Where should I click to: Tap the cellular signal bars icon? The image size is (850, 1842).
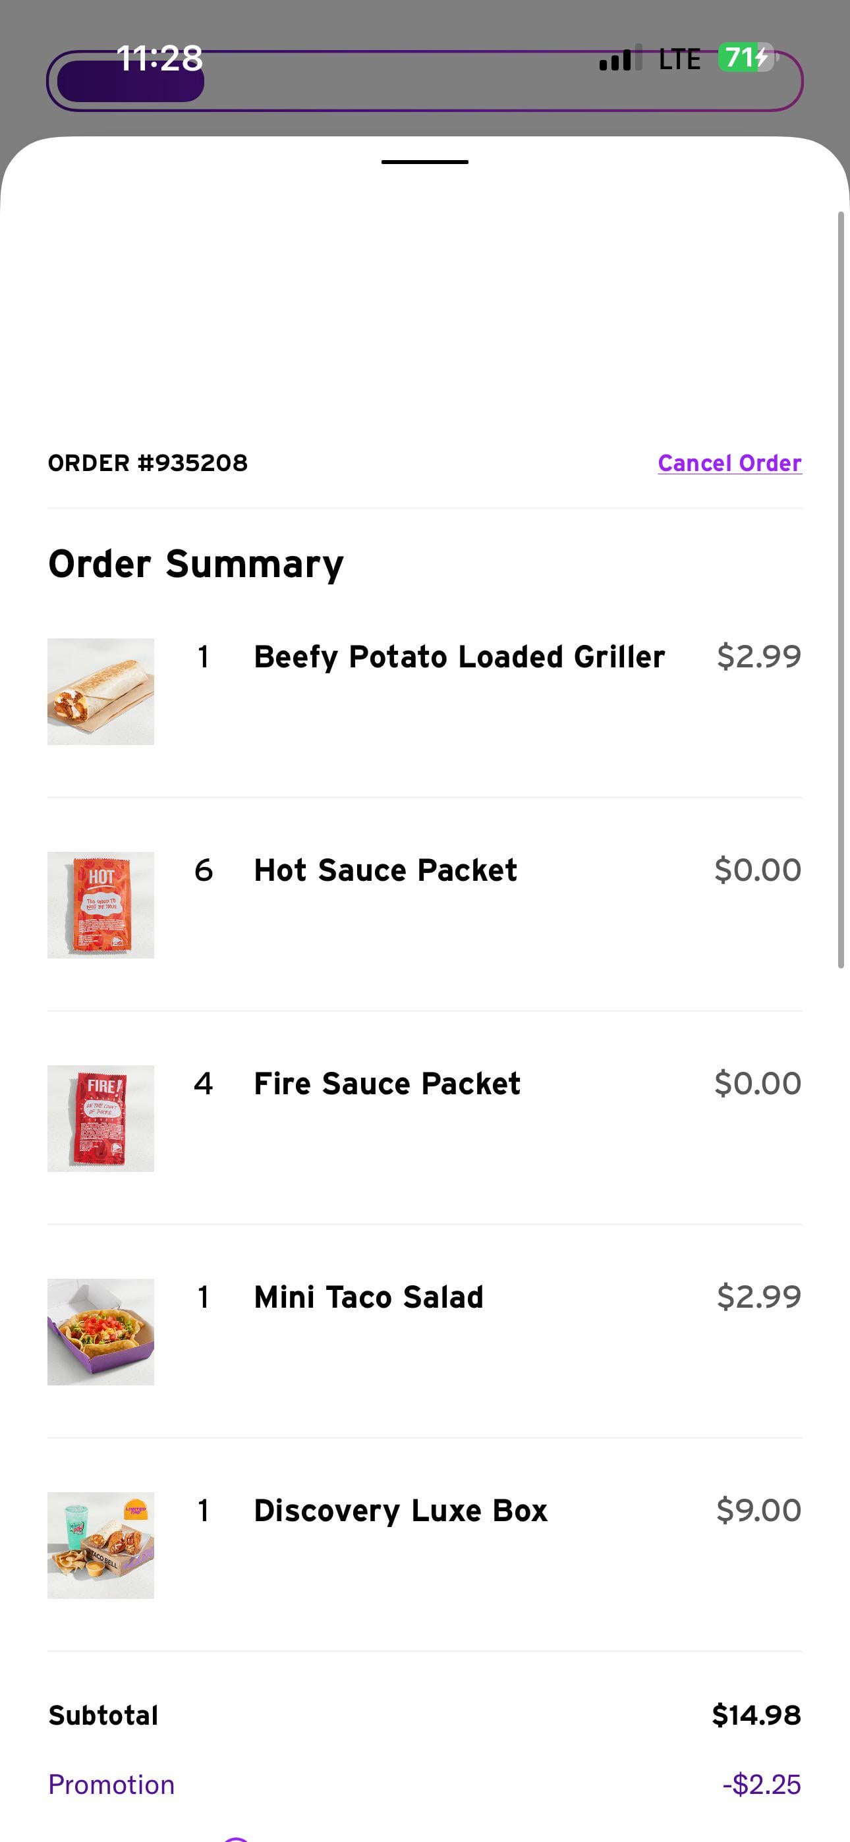click(619, 59)
